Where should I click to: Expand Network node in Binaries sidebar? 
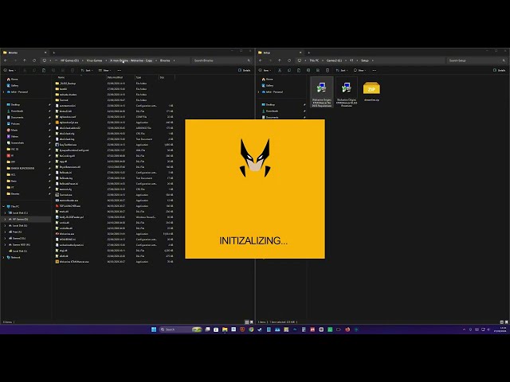[3, 257]
